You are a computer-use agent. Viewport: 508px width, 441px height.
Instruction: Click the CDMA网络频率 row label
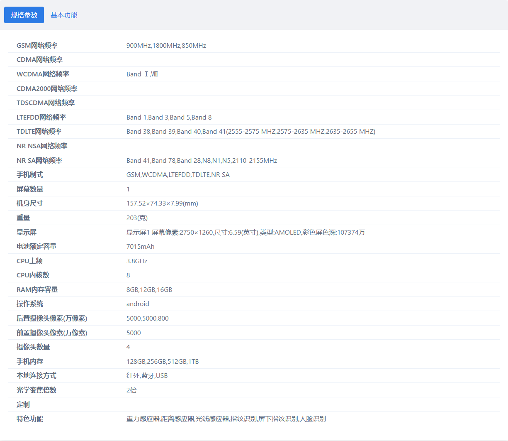pos(40,59)
